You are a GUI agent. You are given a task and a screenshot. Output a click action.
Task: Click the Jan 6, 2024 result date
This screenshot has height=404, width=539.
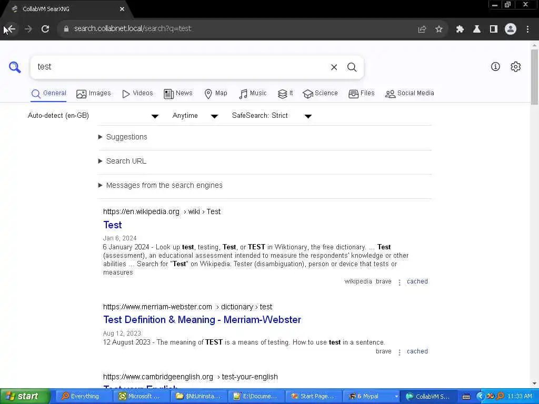(x=119, y=238)
